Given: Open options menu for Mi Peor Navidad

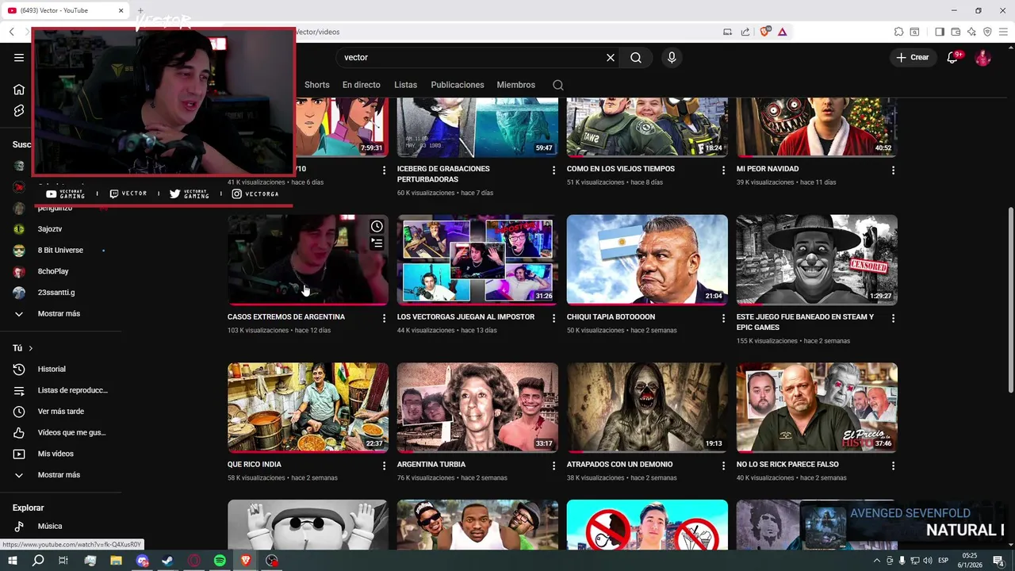Looking at the screenshot, I should (893, 170).
